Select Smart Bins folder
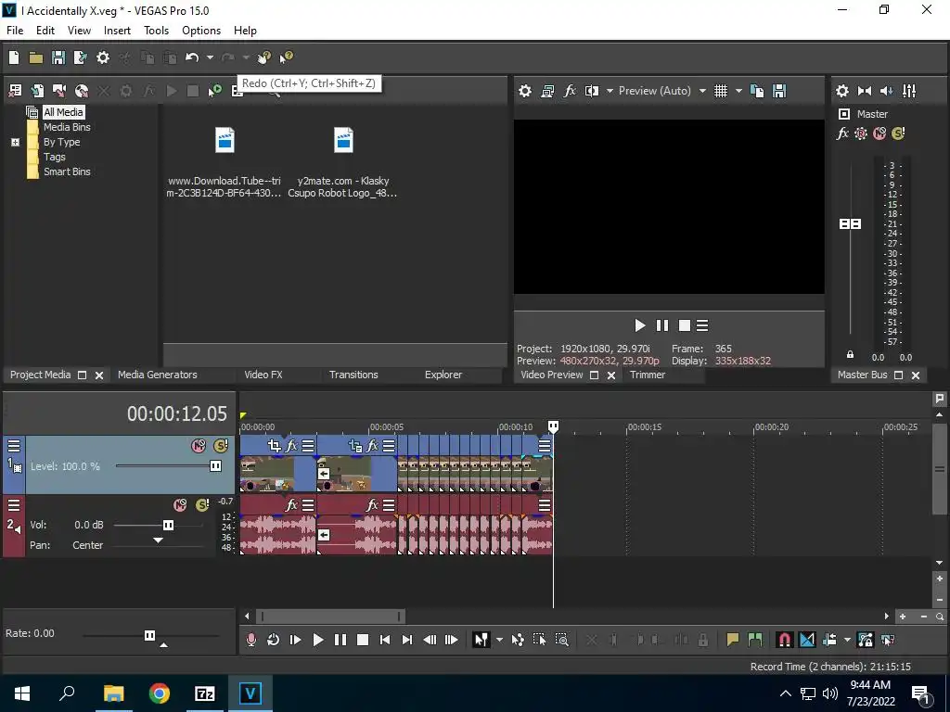Viewport: 950px width, 712px height. tap(67, 172)
